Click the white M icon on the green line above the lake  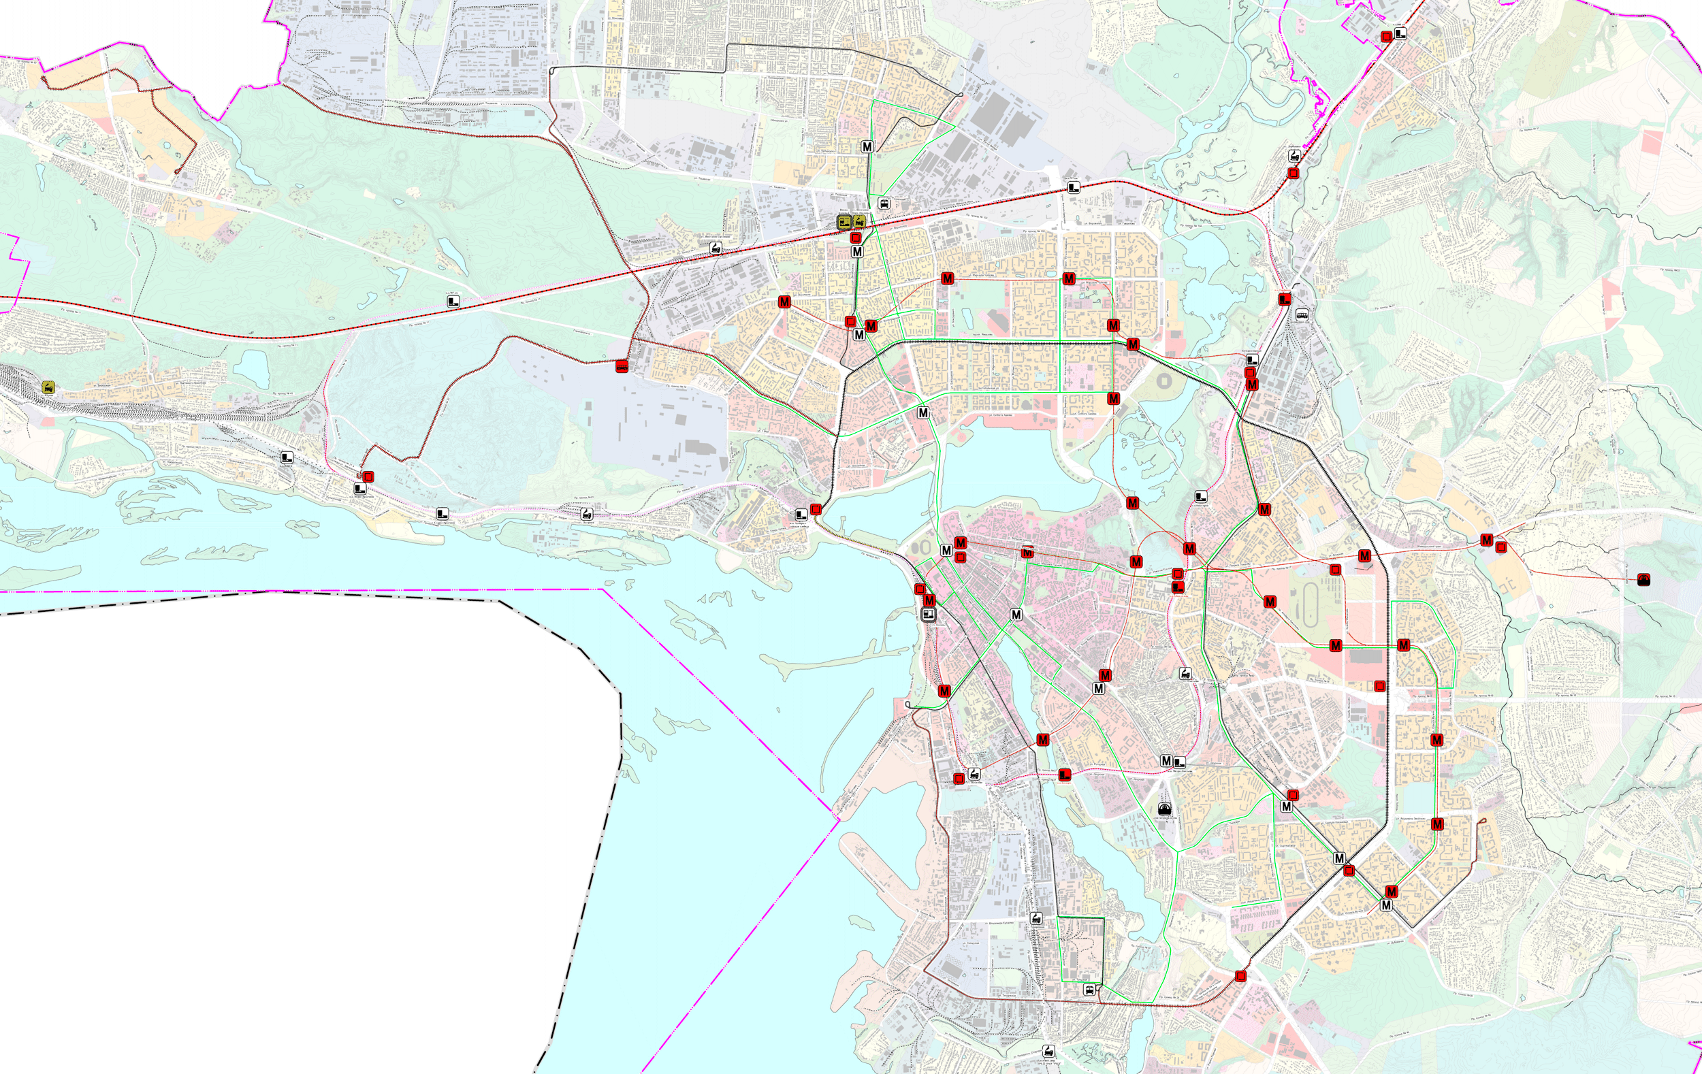click(923, 412)
